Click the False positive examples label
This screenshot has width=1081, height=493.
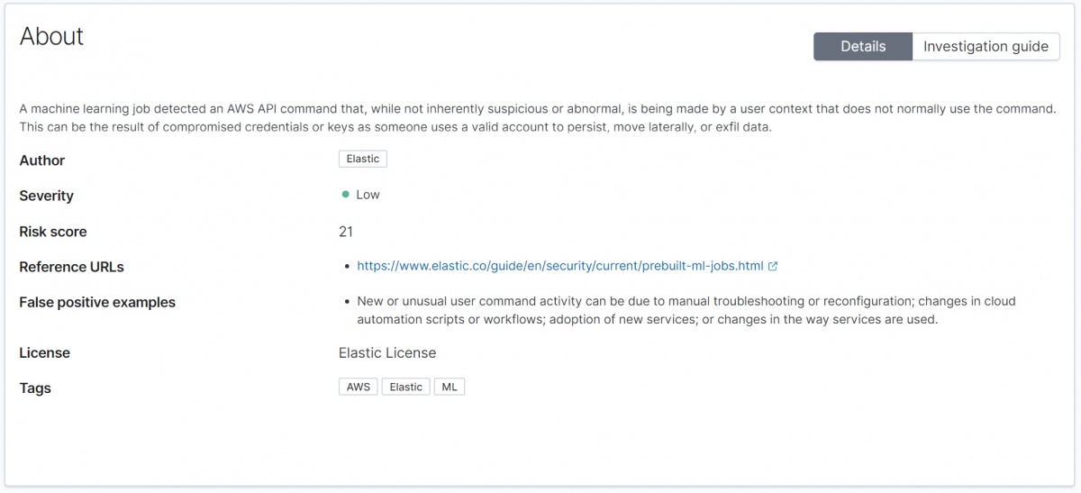click(97, 302)
